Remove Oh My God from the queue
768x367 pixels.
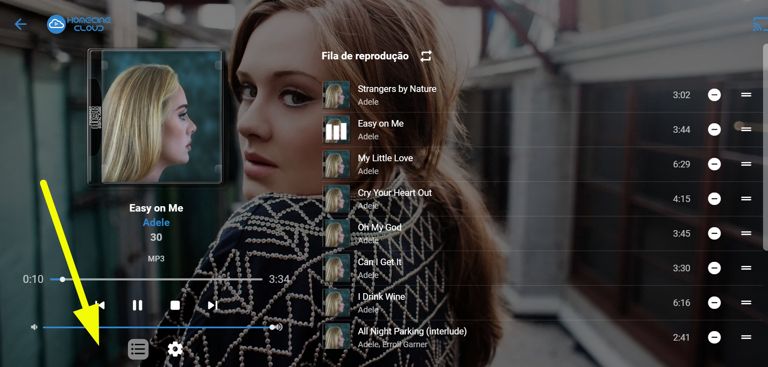click(x=714, y=233)
